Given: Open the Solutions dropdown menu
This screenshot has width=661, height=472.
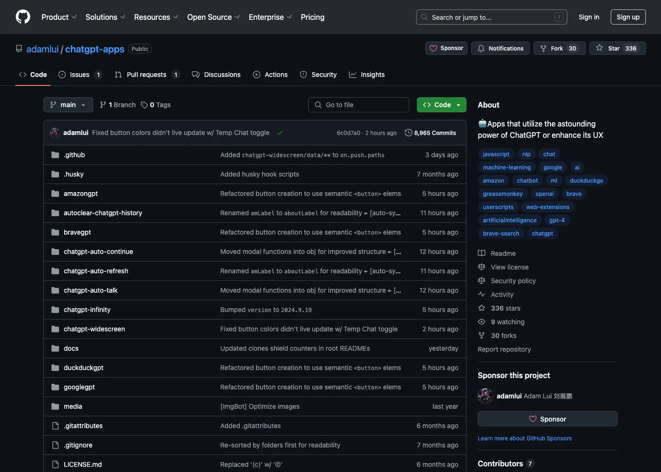Looking at the screenshot, I should coord(105,17).
